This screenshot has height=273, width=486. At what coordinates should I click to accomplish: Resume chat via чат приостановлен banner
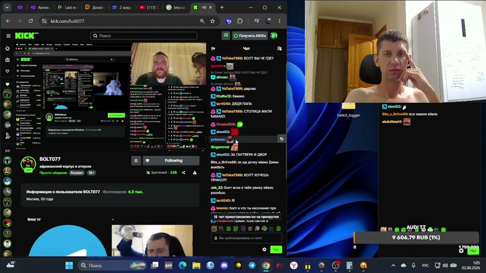tap(246, 217)
